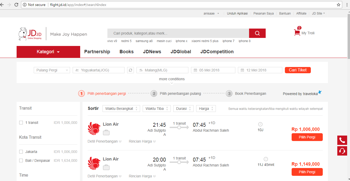Viewport: 350px width, 181px height.
Task: Click the iphone x search suggestion
Action: tap(181, 41)
